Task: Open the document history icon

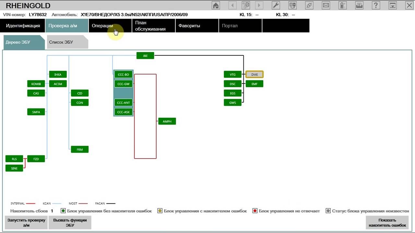Action: (x=246, y=5)
